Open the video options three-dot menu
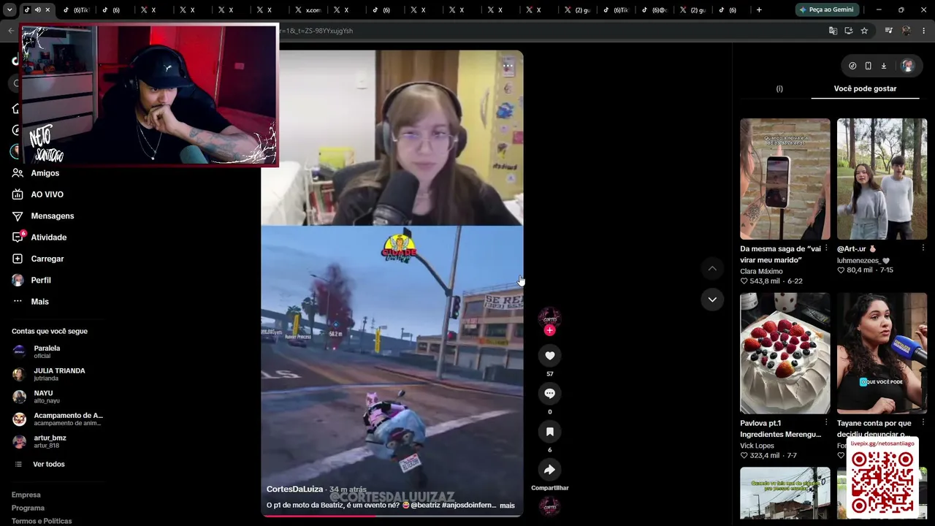The image size is (935, 526). coord(508,66)
